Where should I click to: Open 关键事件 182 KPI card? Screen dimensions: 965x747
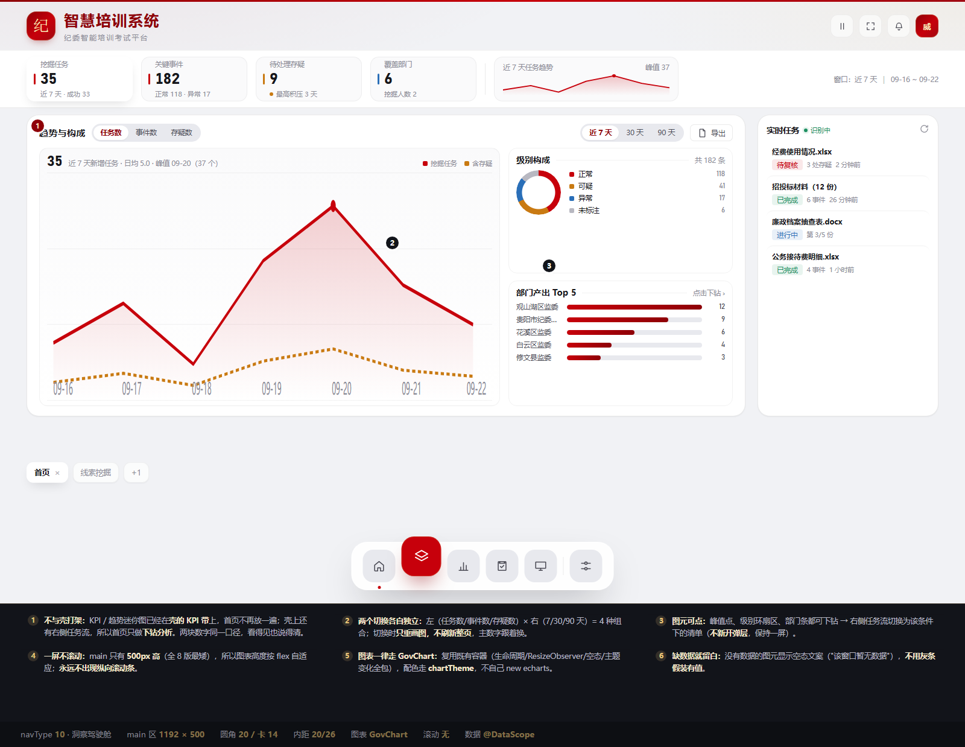[x=194, y=79]
